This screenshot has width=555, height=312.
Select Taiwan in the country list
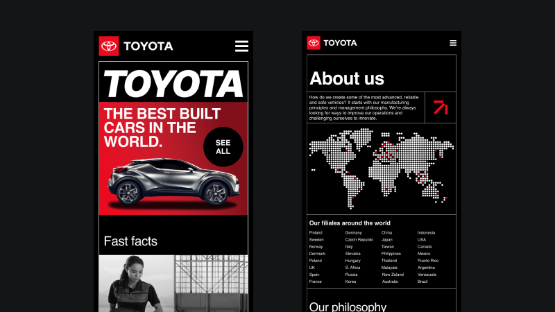(x=388, y=247)
